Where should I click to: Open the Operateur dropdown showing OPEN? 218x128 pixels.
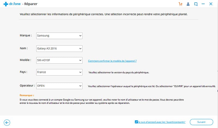click(x=59, y=86)
